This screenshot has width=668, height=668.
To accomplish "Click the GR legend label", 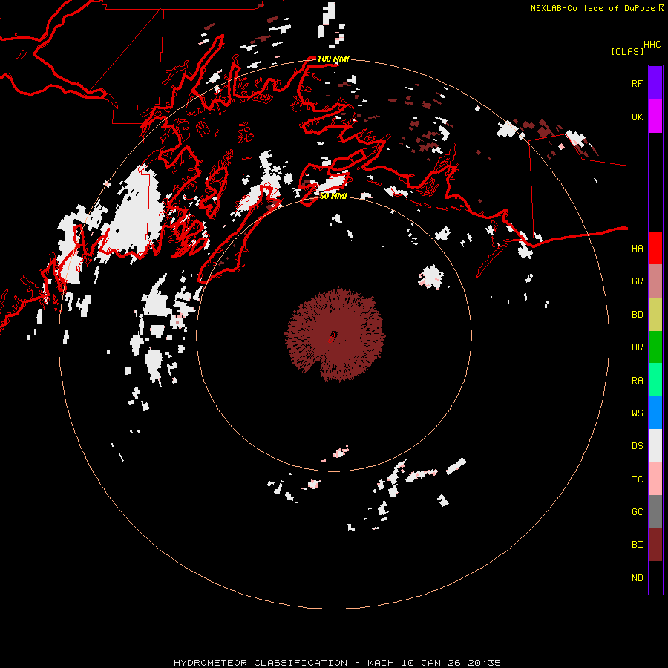I will coord(637,281).
